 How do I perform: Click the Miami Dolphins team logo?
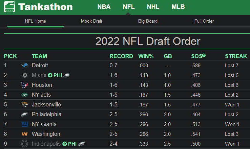[x=24, y=75]
